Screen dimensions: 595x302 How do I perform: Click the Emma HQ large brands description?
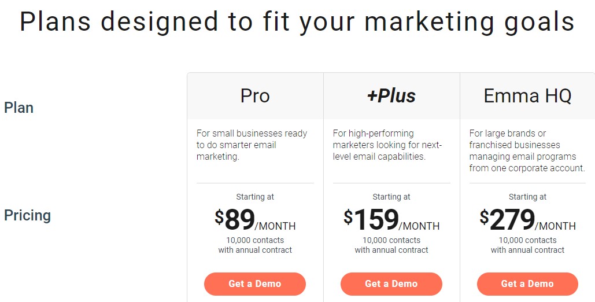[x=527, y=150]
